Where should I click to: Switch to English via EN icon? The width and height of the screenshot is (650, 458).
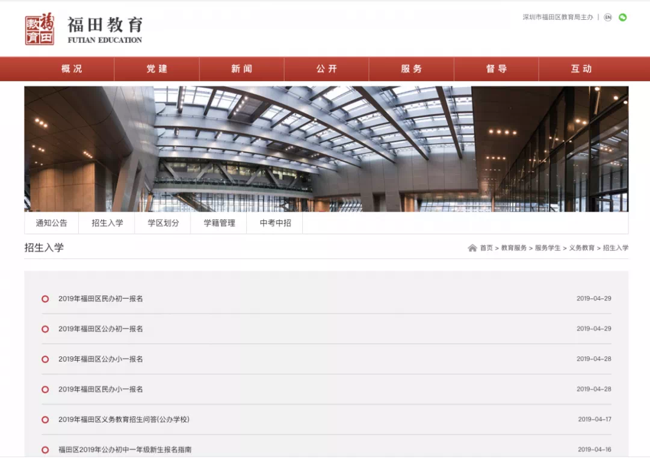608,17
